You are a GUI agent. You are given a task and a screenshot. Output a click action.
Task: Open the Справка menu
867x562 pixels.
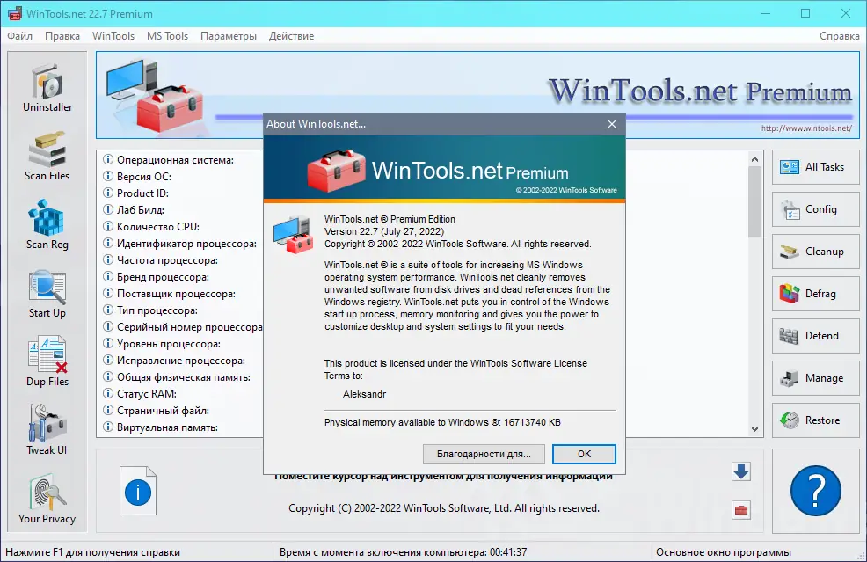pyautogui.click(x=840, y=36)
